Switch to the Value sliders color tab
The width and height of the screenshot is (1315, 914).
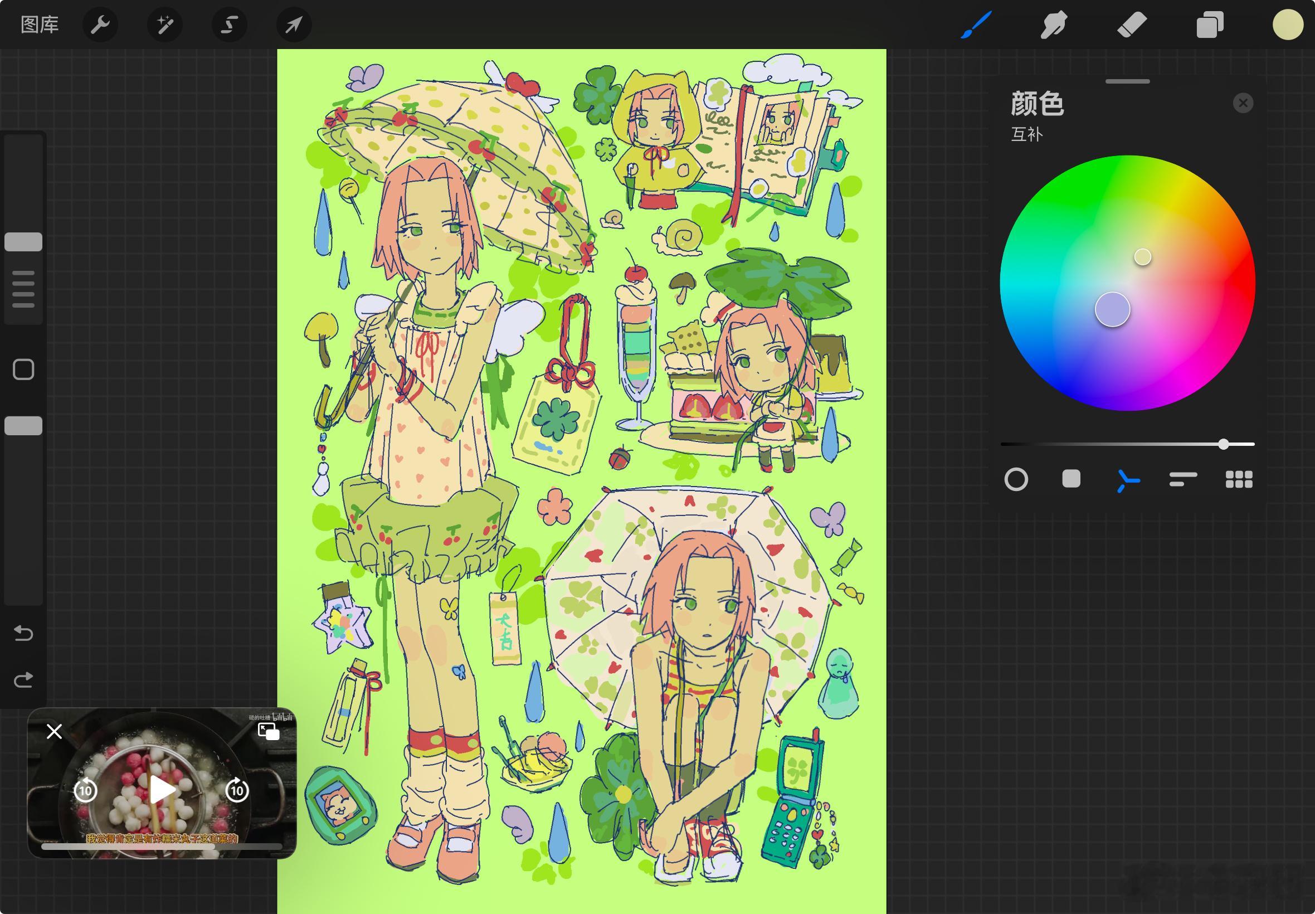[1183, 479]
